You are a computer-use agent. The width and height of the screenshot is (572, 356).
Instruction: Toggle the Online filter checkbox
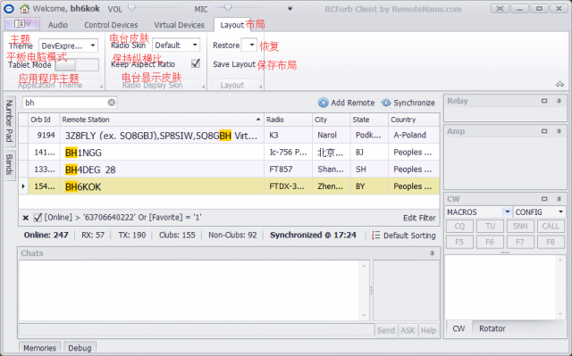click(38, 218)
